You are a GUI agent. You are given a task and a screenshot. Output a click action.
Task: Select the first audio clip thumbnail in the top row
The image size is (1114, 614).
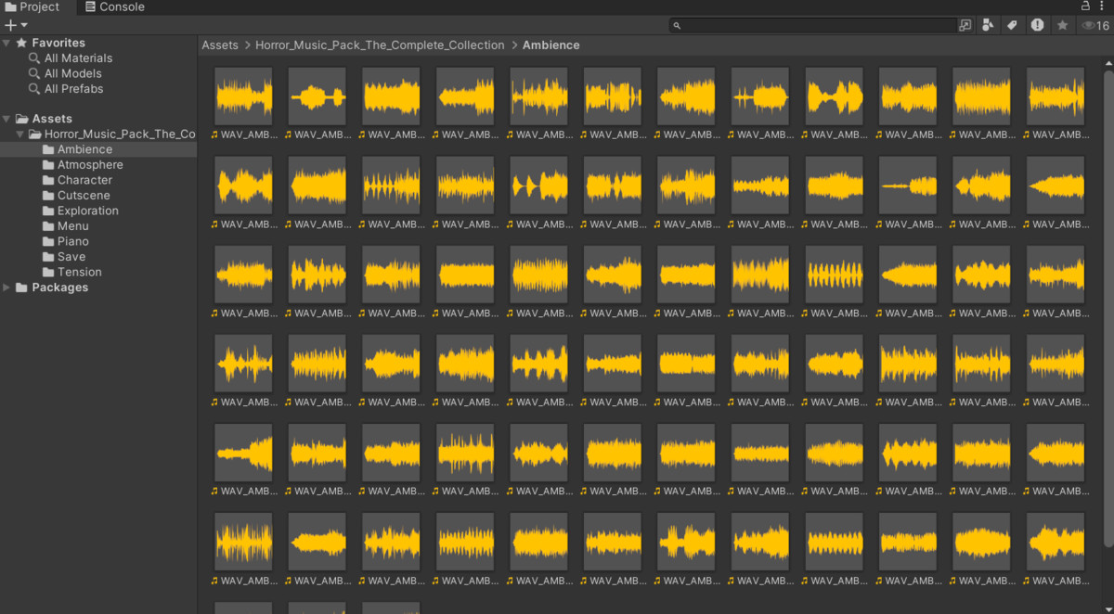(243, 96)
